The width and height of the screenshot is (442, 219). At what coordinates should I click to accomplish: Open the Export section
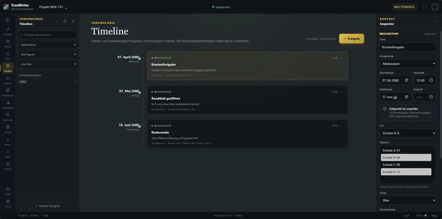tap(8, 154)
